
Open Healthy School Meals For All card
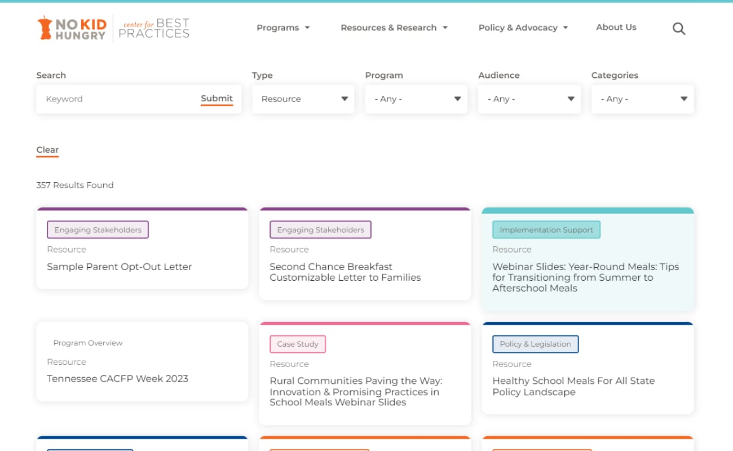click(x=588, y=368)
